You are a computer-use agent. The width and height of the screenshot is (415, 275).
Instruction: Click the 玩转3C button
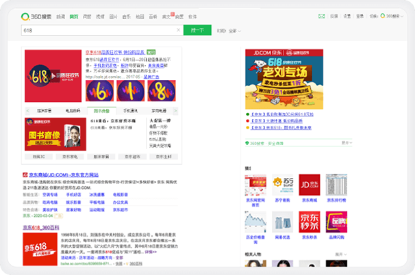click(39, 157)
